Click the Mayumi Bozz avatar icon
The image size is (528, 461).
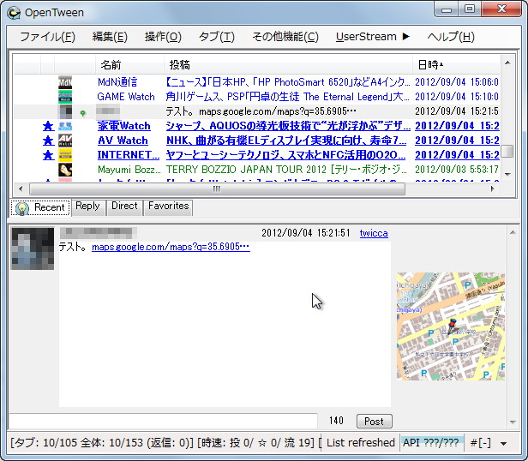(x=65, y=170)
